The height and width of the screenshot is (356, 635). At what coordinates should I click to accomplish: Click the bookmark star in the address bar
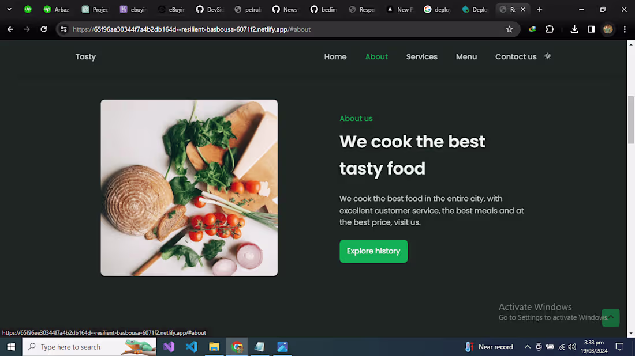(510, 29)
